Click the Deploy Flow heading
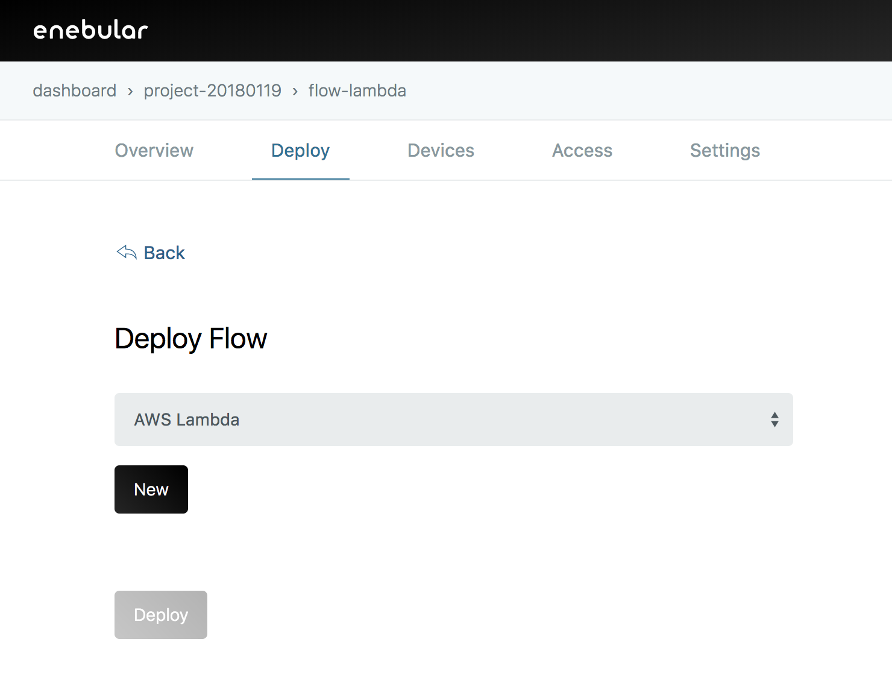892x698 pixels. [x=190, y=338]
